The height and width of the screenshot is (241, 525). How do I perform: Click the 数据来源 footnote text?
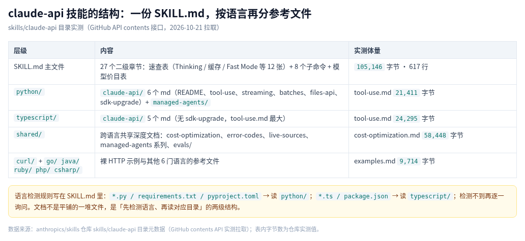(164, 229)
